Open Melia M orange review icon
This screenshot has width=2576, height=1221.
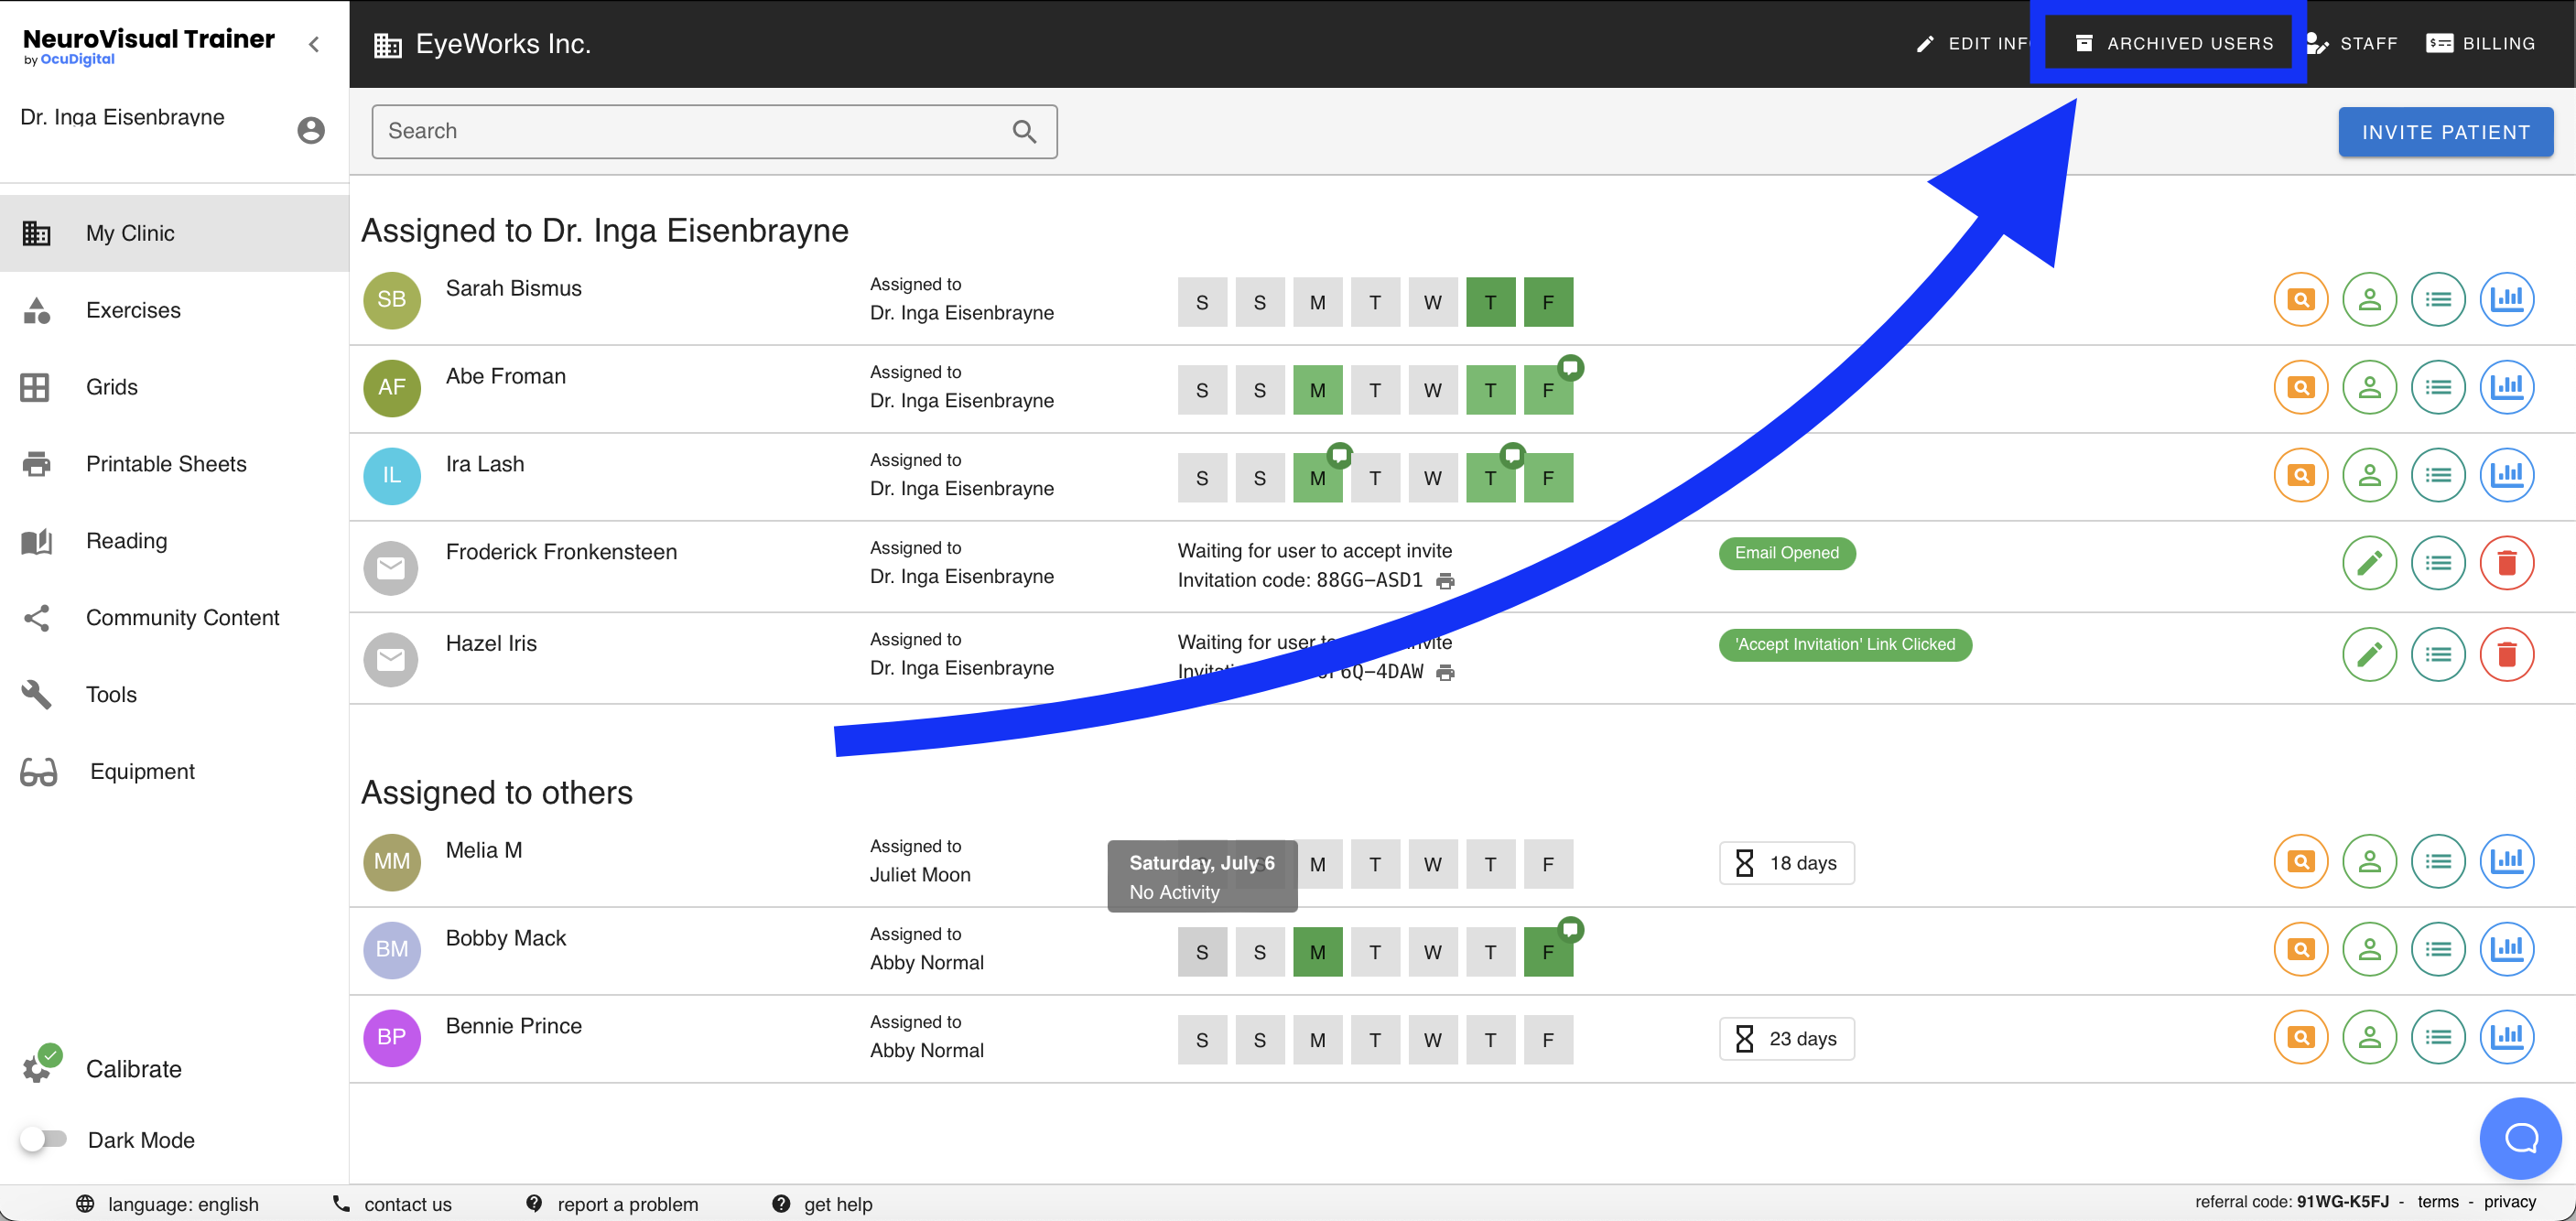[x=2300, y=861]
